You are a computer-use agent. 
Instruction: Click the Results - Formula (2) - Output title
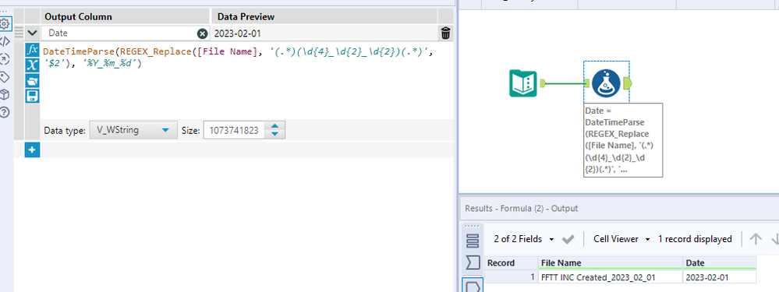click(x=521, y=209)
